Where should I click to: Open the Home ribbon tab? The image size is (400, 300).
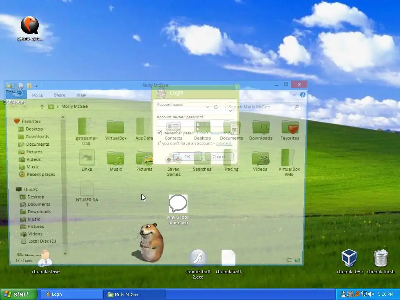37,95
